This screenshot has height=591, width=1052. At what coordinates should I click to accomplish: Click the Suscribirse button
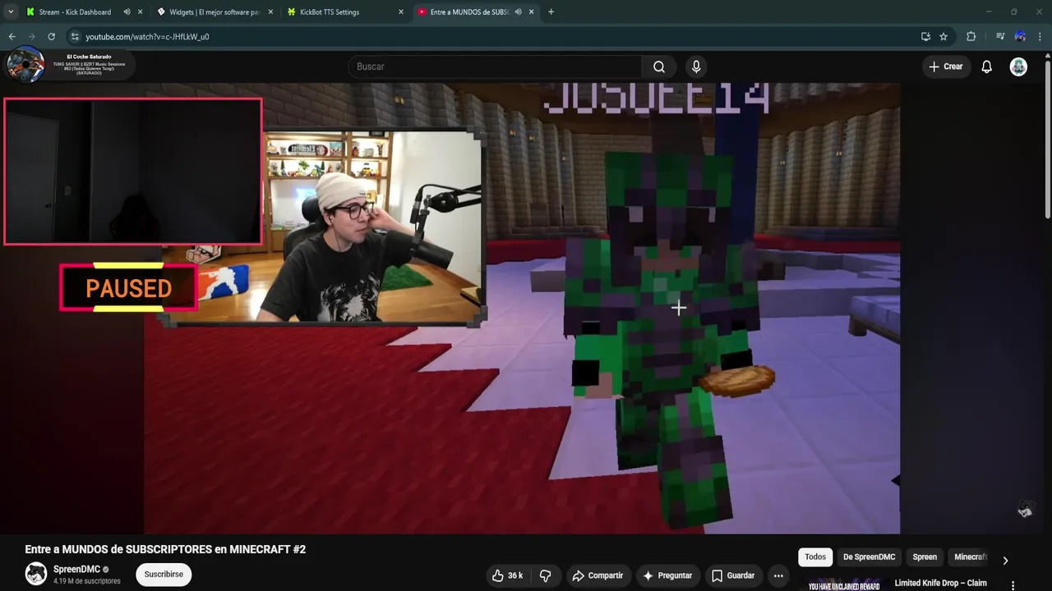(x=164, y=575)
